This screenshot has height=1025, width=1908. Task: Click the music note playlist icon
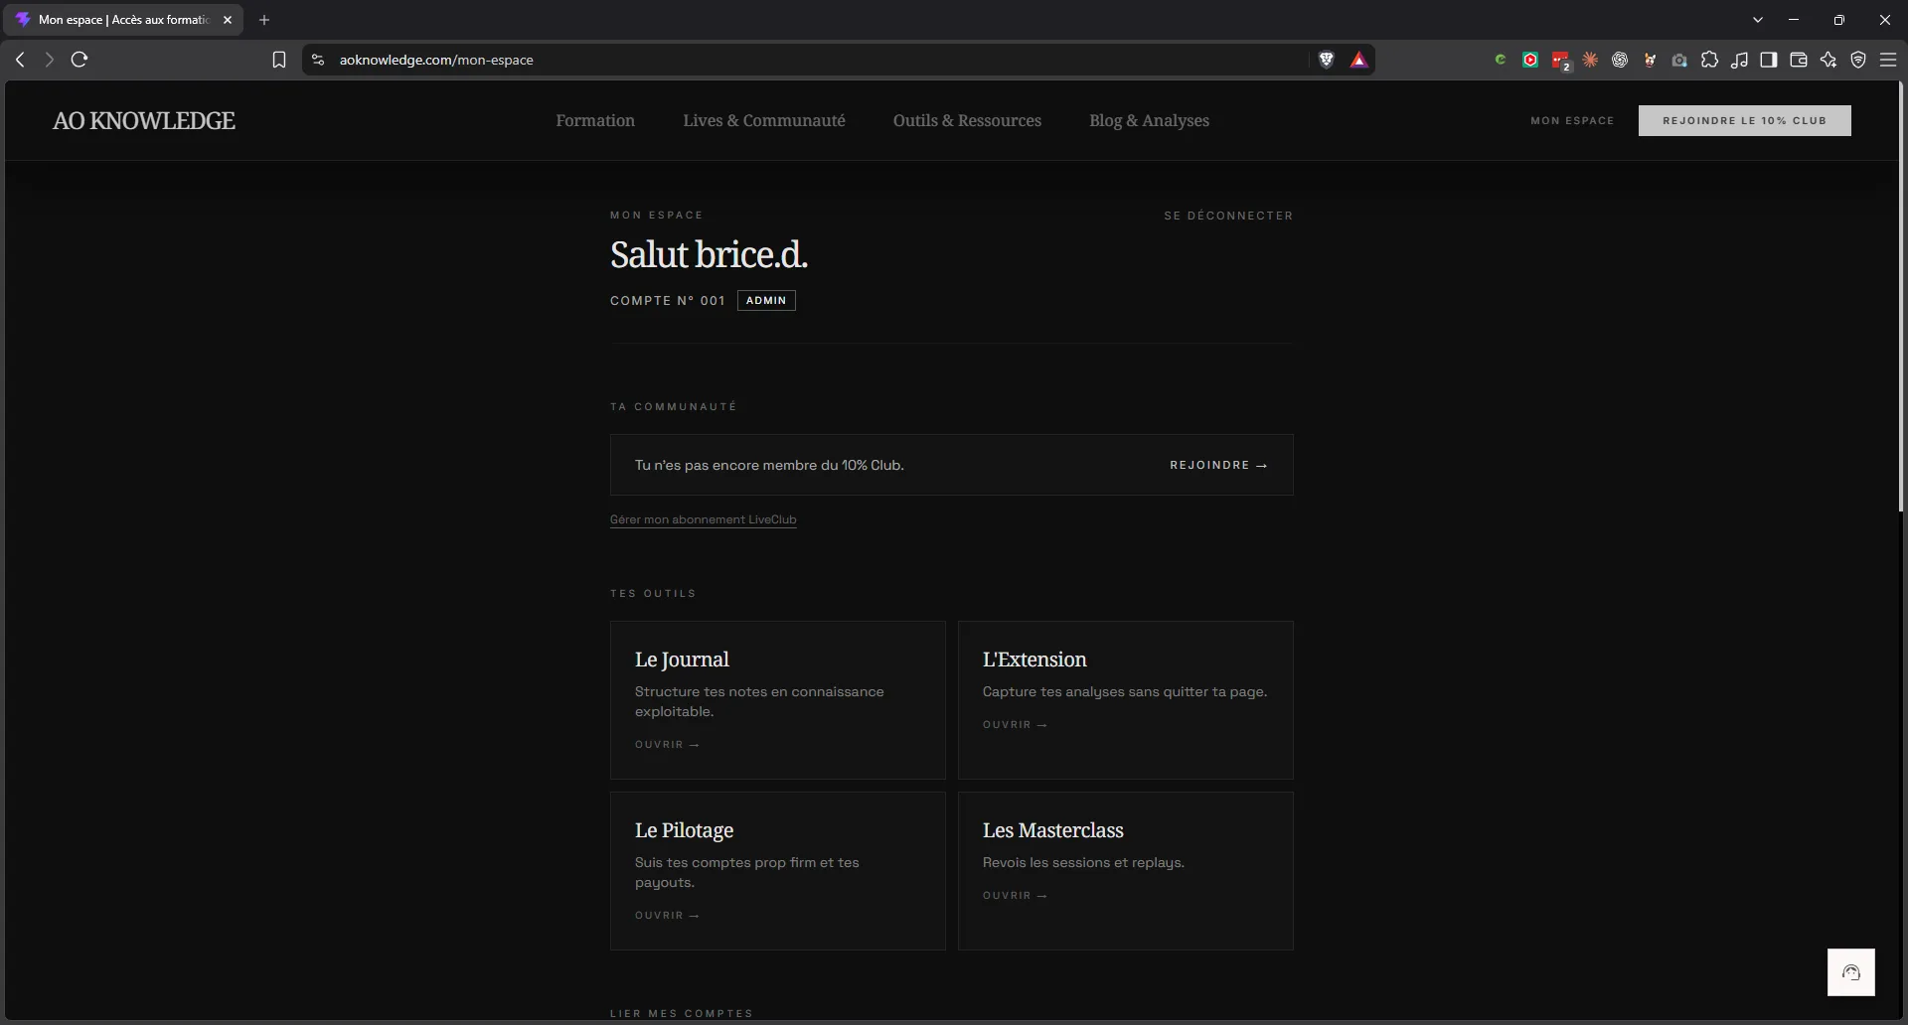tap(1739, 60)
